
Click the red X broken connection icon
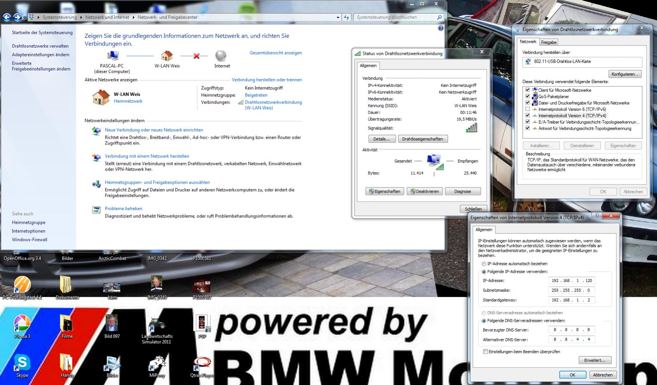point(196,56)
